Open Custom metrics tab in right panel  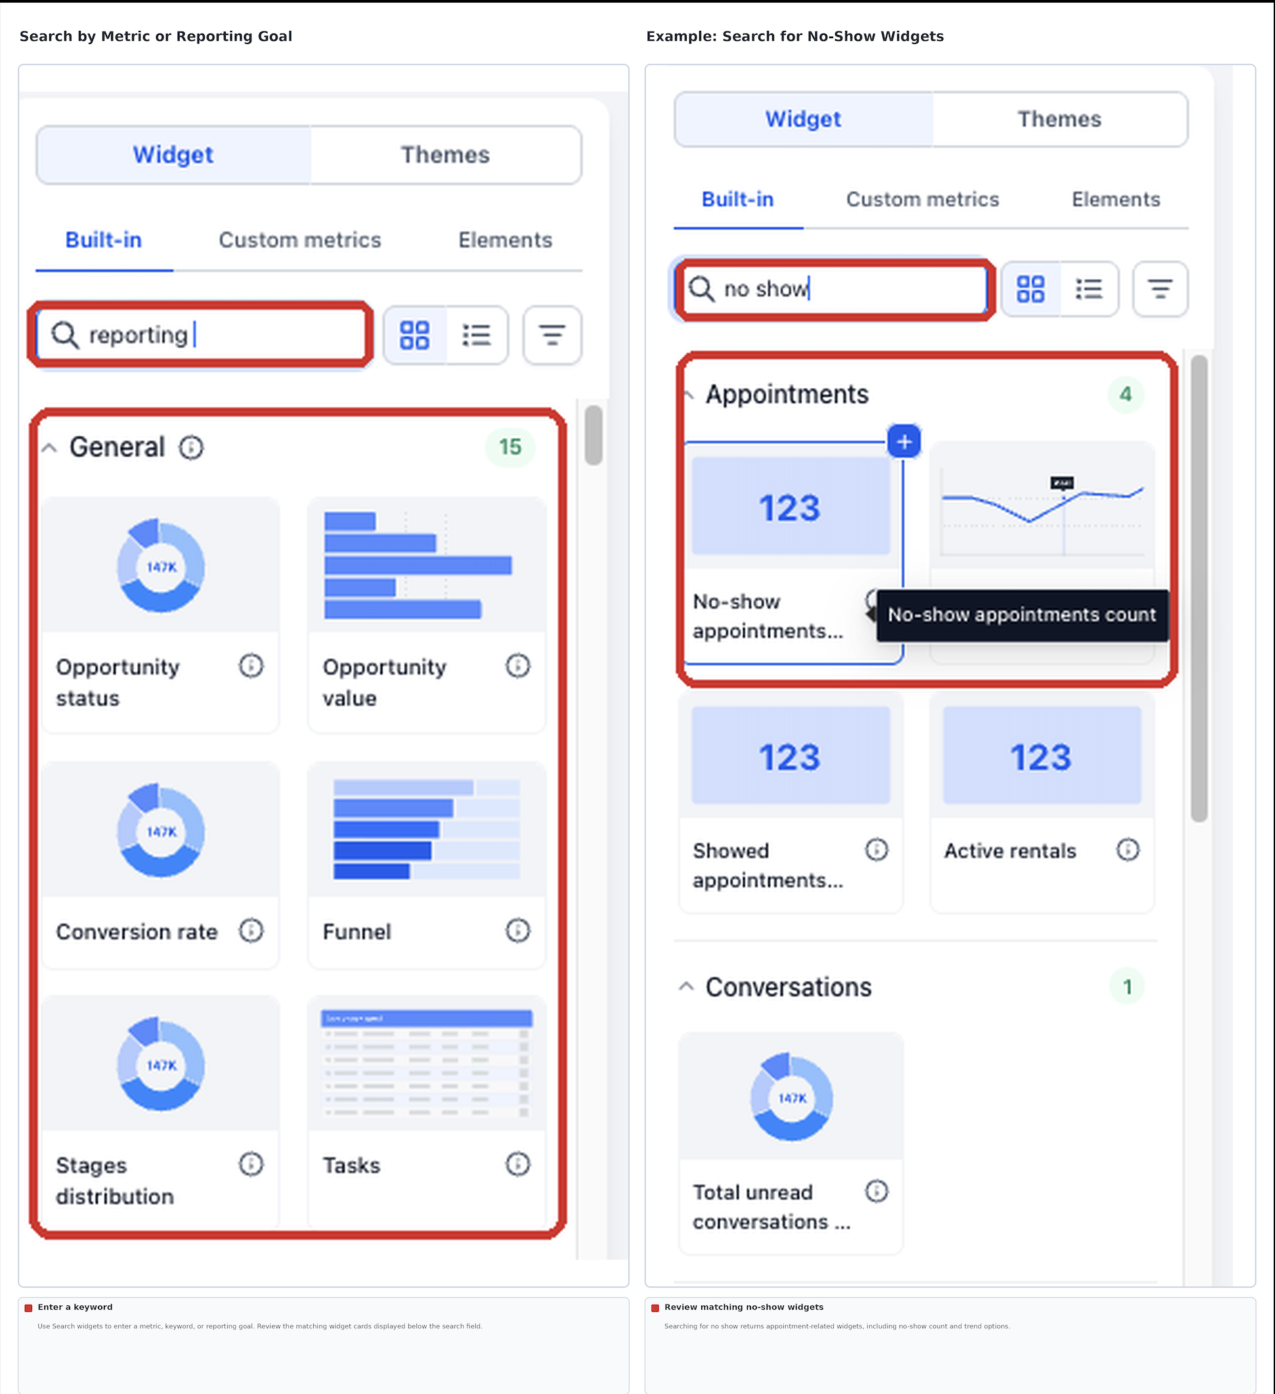pos(922,199)
